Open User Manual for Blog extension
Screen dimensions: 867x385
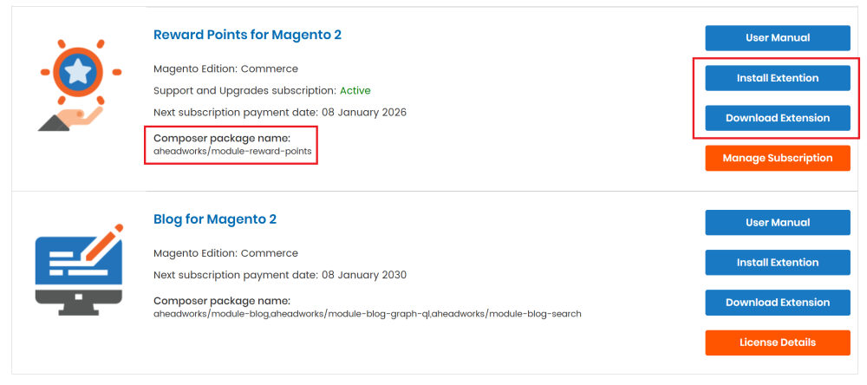tap(778, 222)
